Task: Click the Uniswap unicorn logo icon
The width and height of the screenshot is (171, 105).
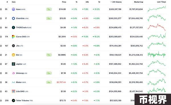Action: point(13,73)
